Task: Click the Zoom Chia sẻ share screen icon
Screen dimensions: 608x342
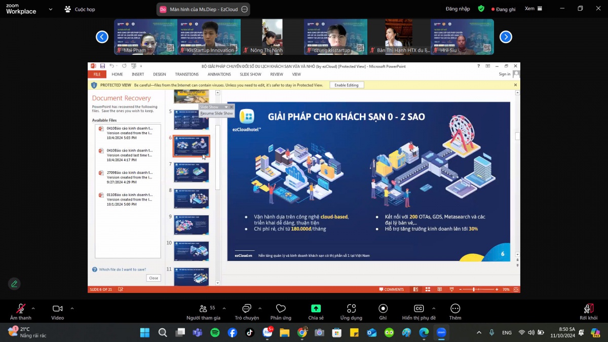Action: 316,309
